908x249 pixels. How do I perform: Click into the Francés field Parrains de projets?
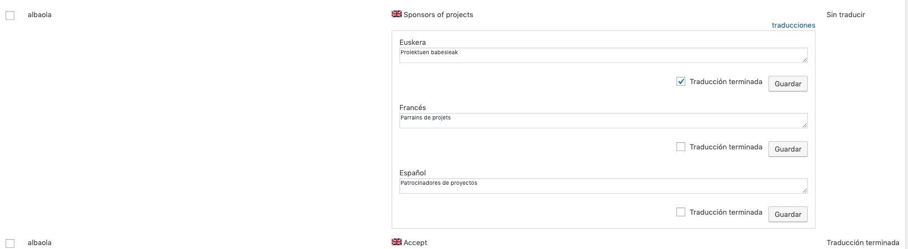(x=603, y=121)
